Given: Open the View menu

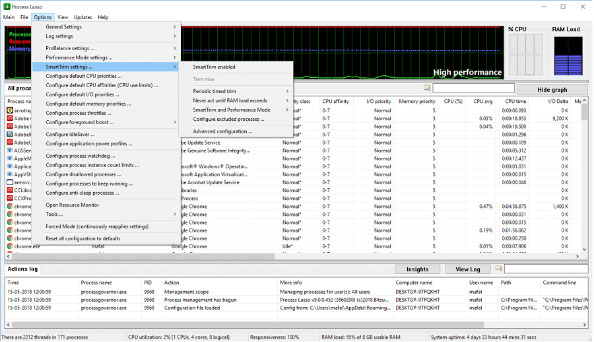Looking at the screenshot, I should 63,17.
